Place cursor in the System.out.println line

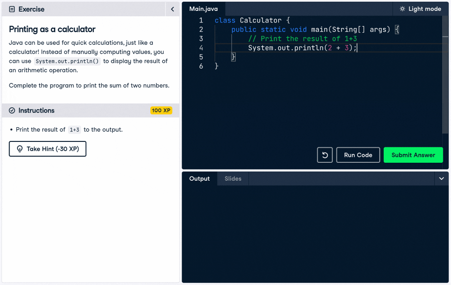click(302, 48)
